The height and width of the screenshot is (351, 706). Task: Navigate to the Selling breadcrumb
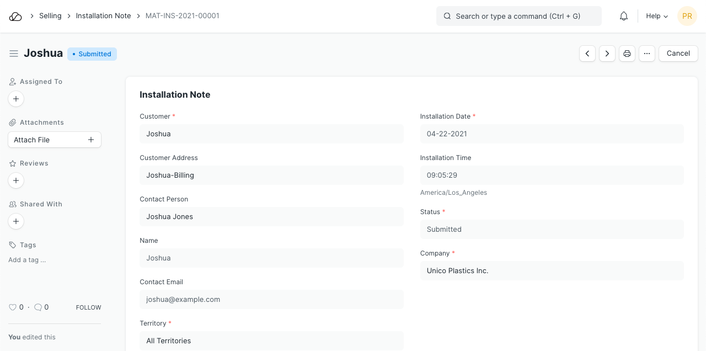[x=50, y=16]
